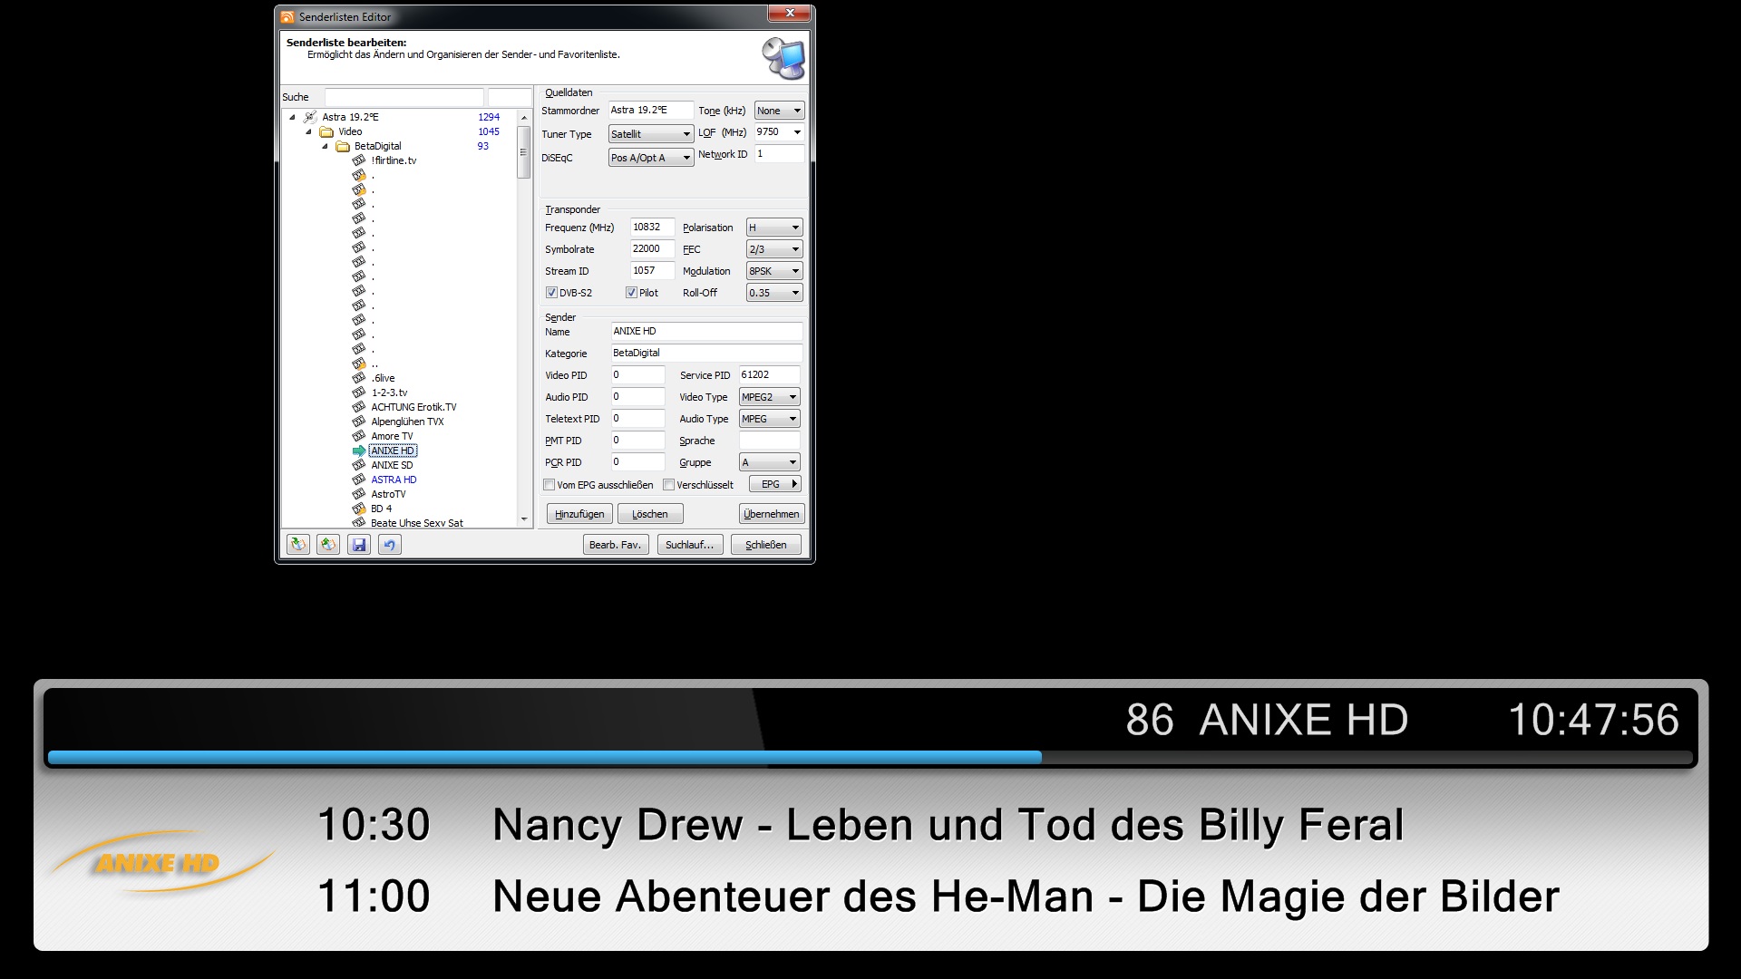Image resolution: width=1741 pixels, height=979 pixels.
Task: Open the Modulation dropdown
Action: click(774, 271)
